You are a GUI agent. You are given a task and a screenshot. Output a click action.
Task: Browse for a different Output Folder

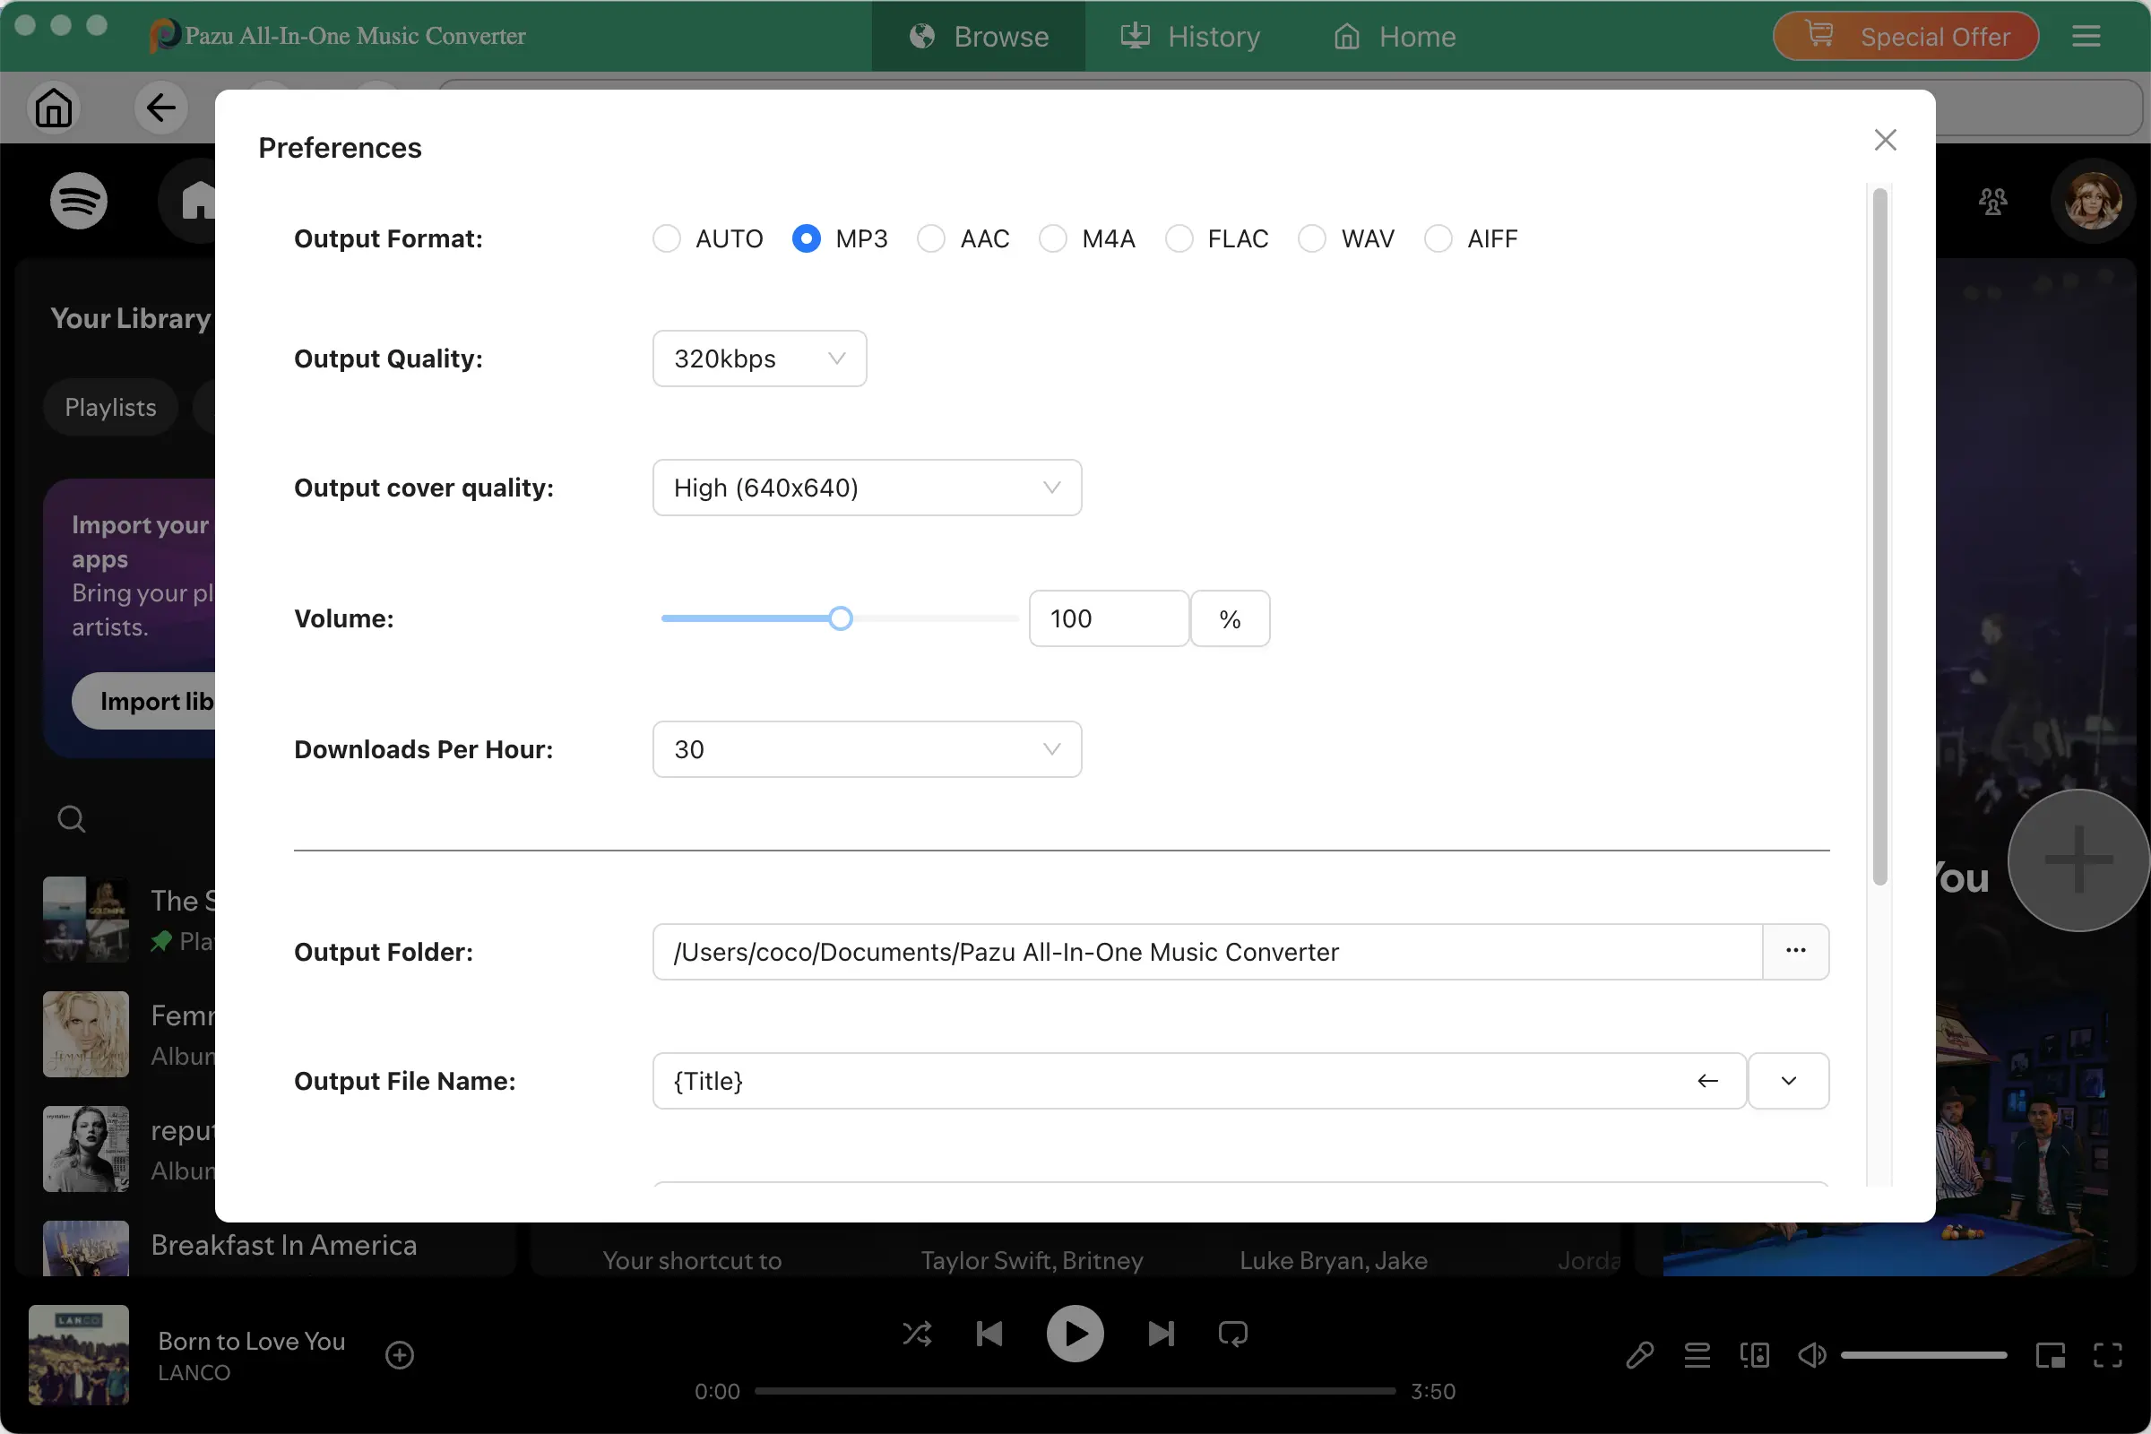1796,951
